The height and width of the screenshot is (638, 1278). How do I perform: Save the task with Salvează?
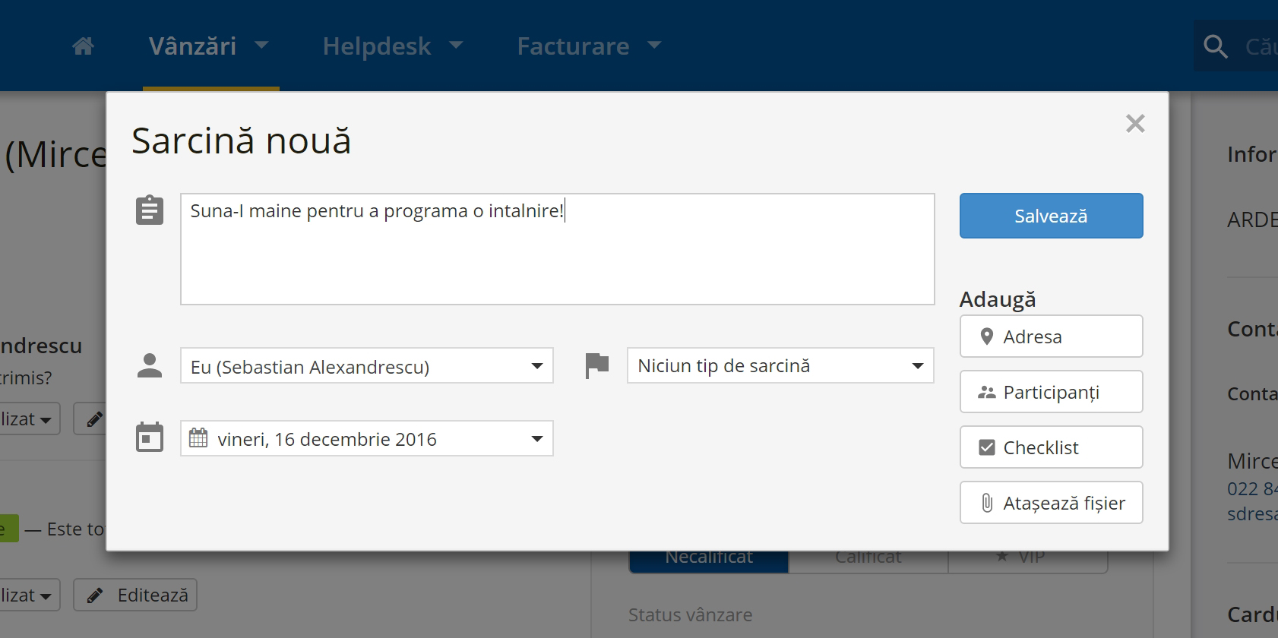click(1051, 216)
